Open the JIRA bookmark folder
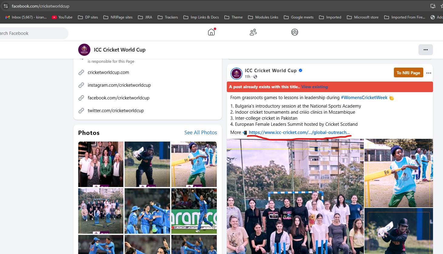The height and width of the screenshot is (254, 443). pos(145,17)
